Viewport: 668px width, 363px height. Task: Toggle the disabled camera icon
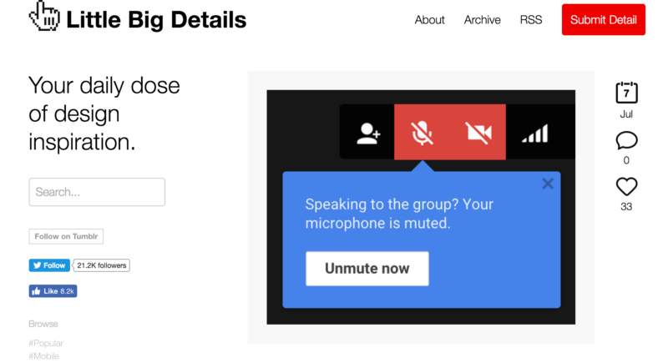tap(478, 132)
